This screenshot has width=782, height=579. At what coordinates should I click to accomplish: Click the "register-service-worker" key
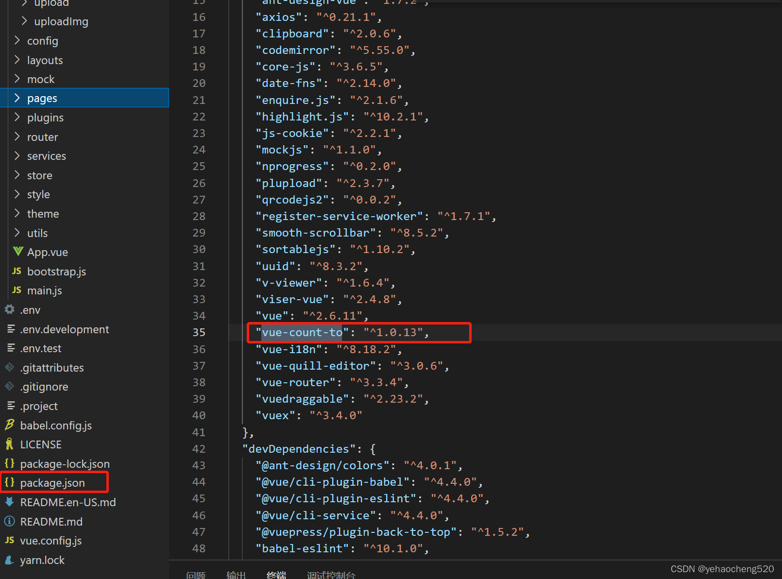tap(339, 216)
